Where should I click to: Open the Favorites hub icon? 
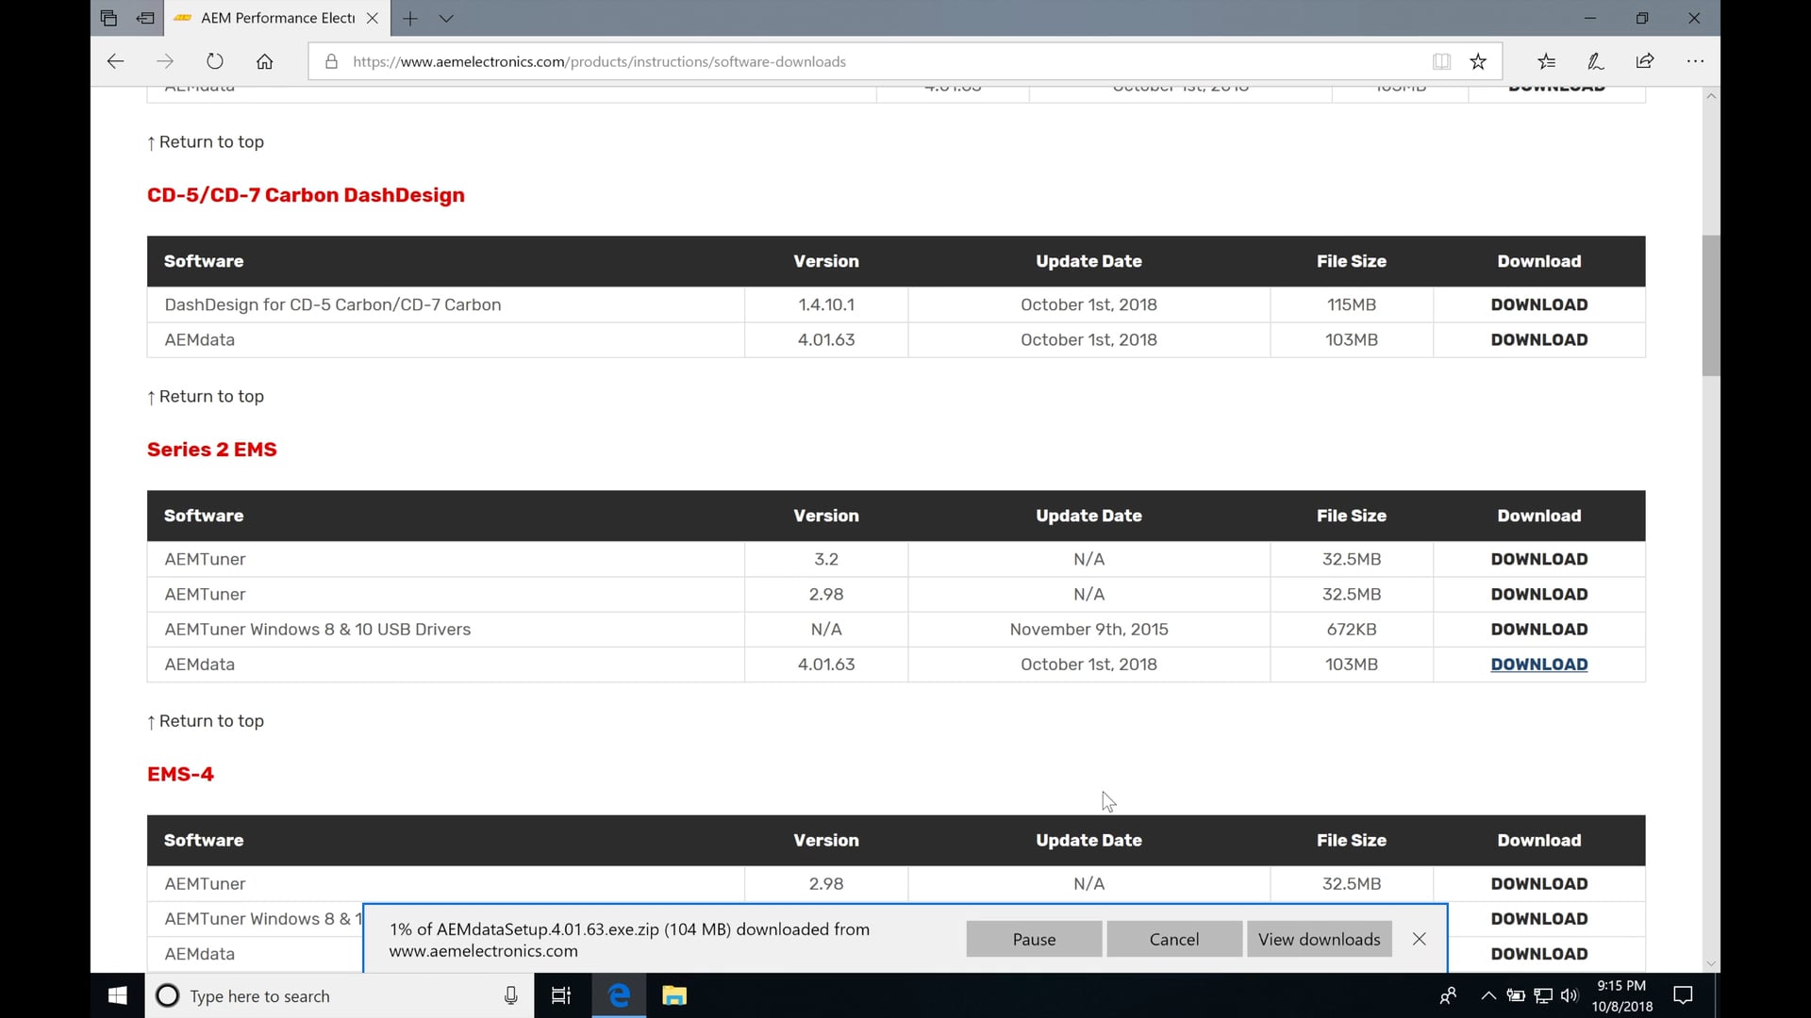1547,61
